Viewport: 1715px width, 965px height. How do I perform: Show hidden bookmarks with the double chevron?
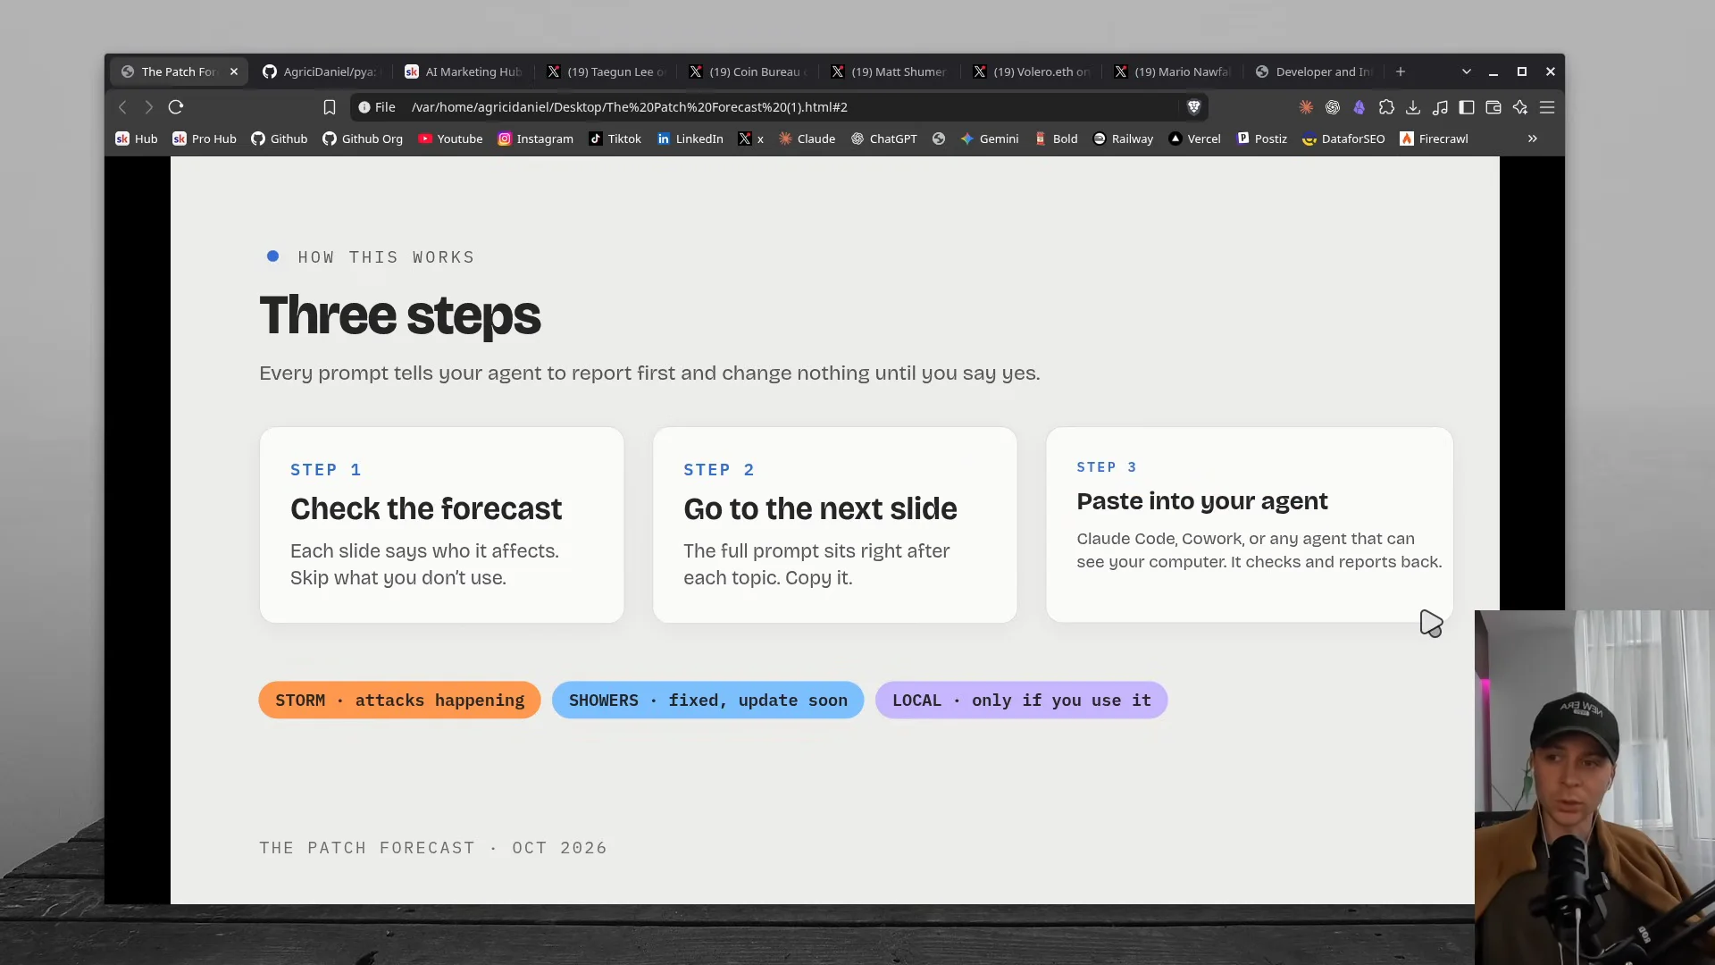(x=1532, y=138)
